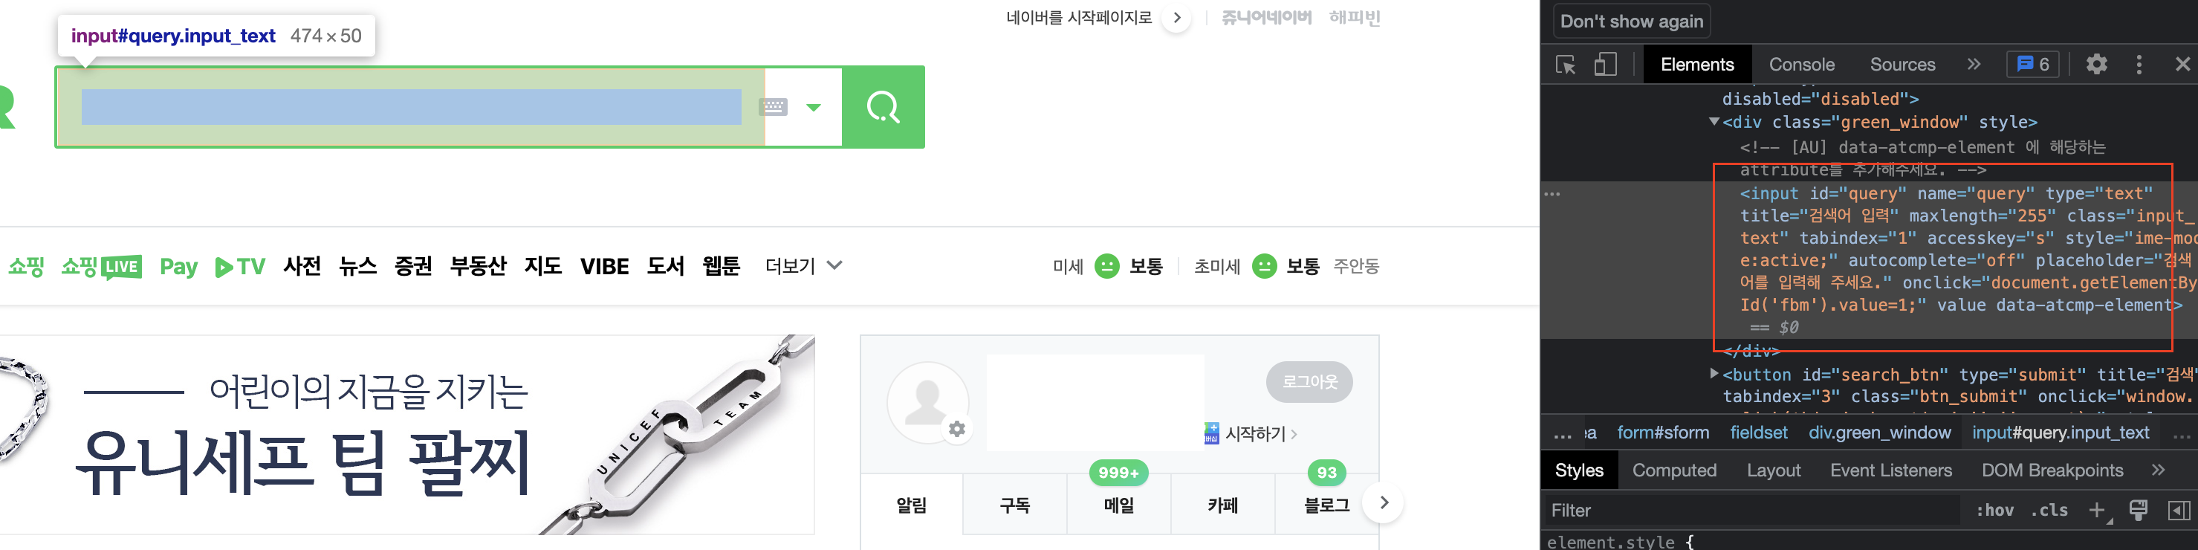Switch to the Elements panel tab
The image size is (2198, 550).
click(1697, 65)
